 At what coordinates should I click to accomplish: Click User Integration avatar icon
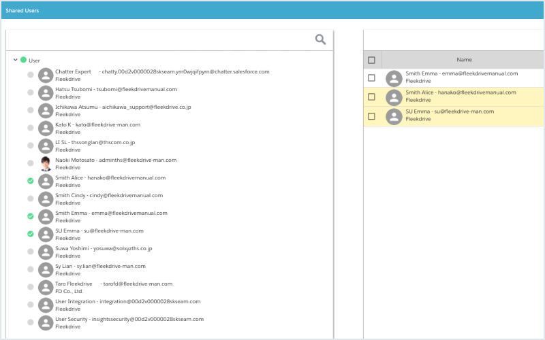46,305
